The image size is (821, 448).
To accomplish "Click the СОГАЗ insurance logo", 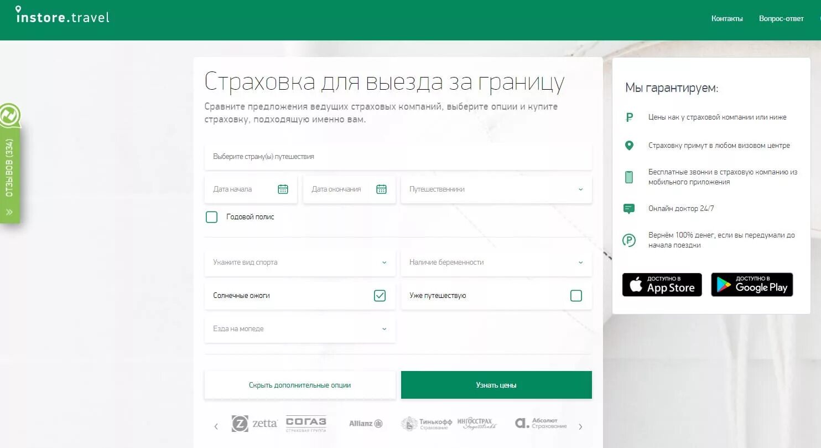I will 306,424.
